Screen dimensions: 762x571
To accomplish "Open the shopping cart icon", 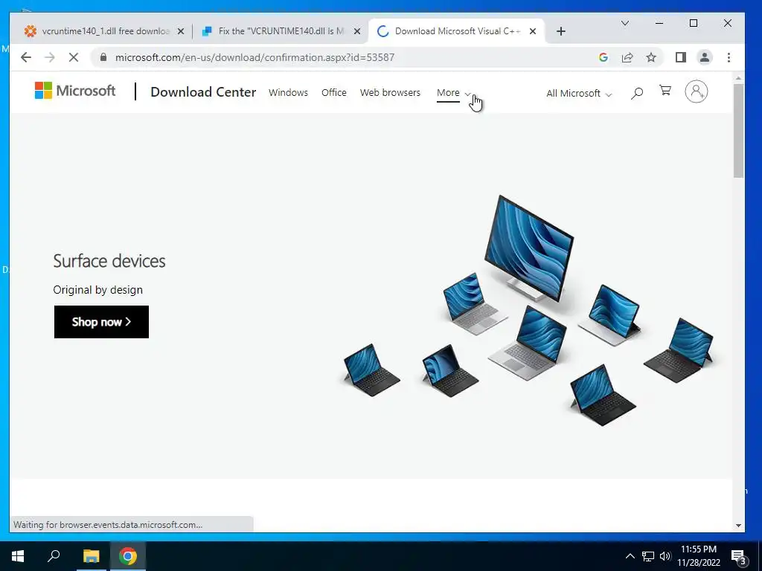I will click(x=665, y=90).
